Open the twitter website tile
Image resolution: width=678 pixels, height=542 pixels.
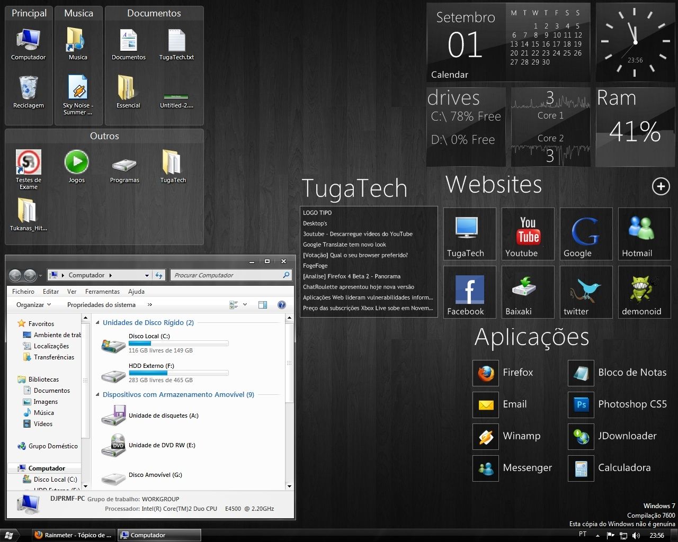(x=586, y=292)
